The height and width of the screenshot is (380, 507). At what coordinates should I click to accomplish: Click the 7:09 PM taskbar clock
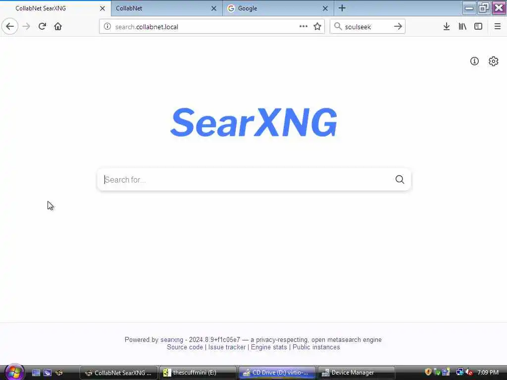(x=488, y=372)
